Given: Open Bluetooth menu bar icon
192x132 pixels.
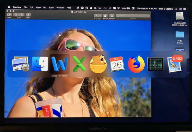Looking at the screenshot, I should pyautogui.click(x=110, y=8).
